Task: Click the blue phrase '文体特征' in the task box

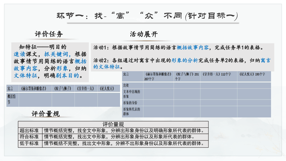Action: [26, 76]
